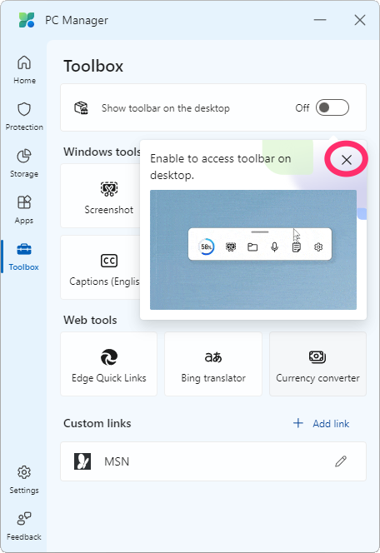Open the Feedback section
The image size is (380, 553).
24,526
